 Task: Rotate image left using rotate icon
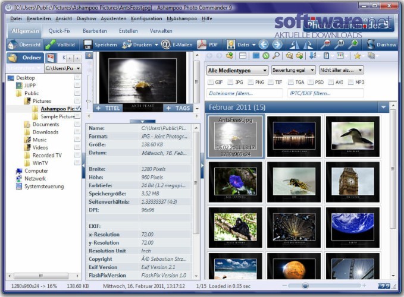pos(295,45)
